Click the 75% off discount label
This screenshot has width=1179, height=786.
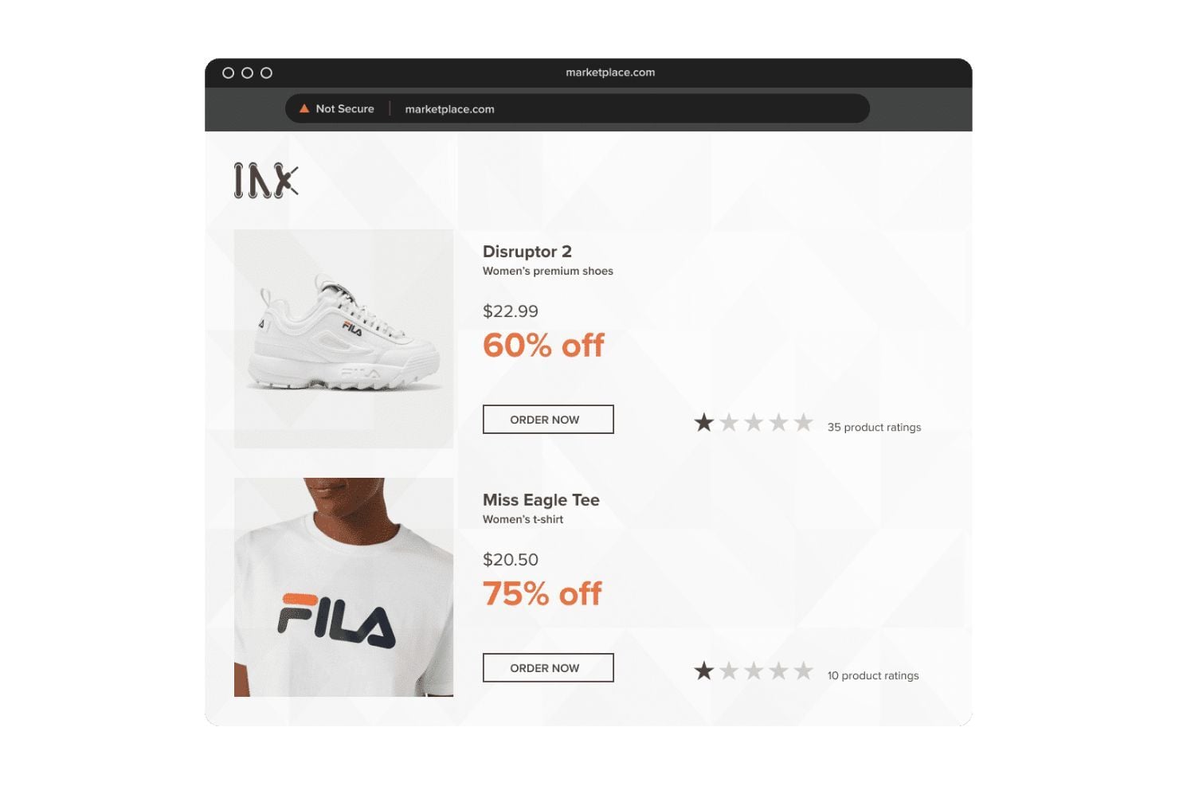click(x=542, y=594)
